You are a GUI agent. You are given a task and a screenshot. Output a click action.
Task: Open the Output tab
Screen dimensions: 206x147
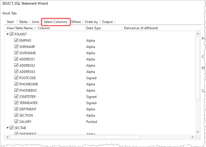click(107, 22)
